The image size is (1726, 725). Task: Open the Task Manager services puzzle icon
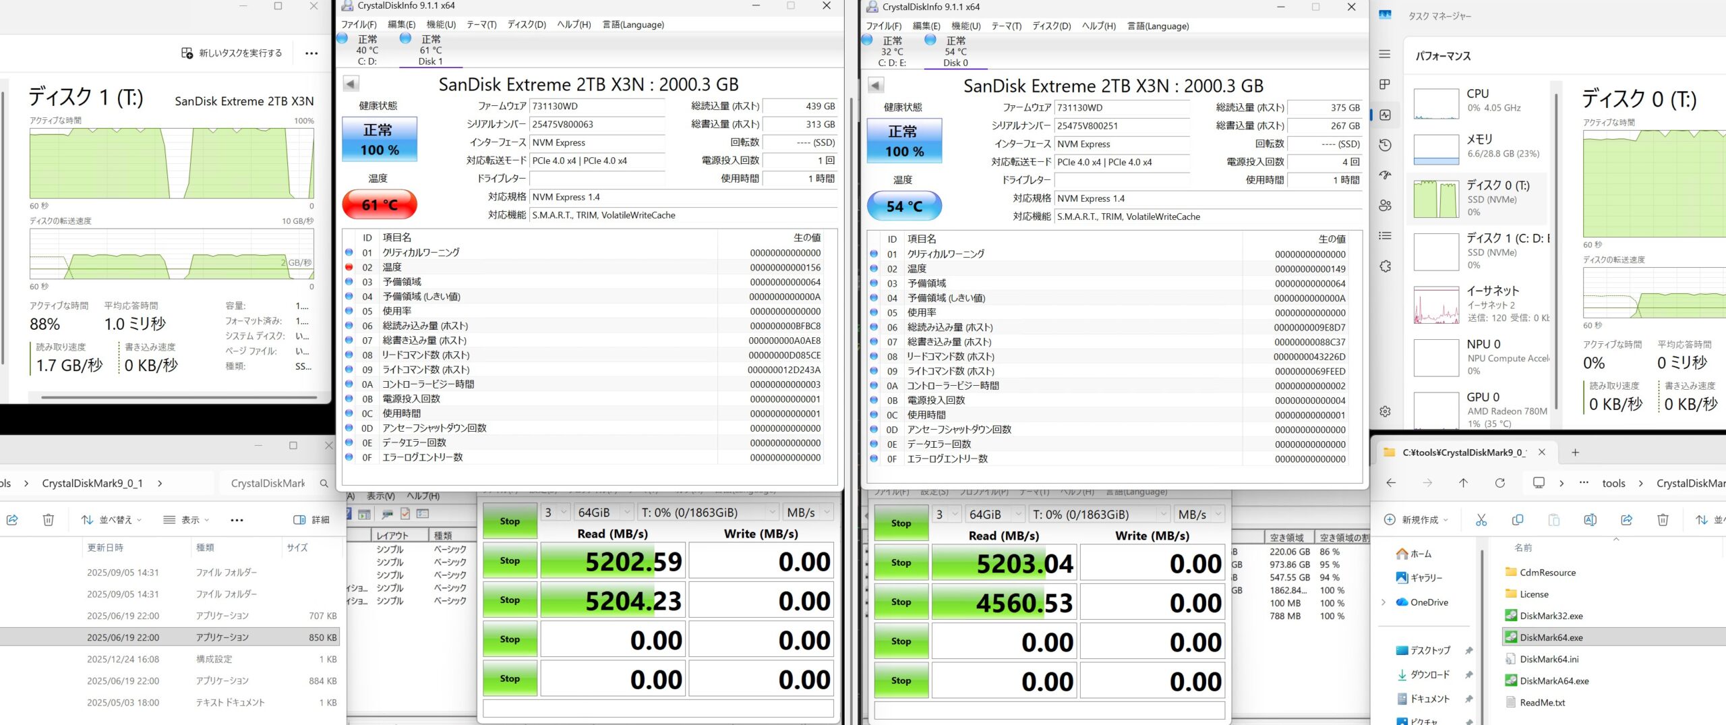[1385, 266]
